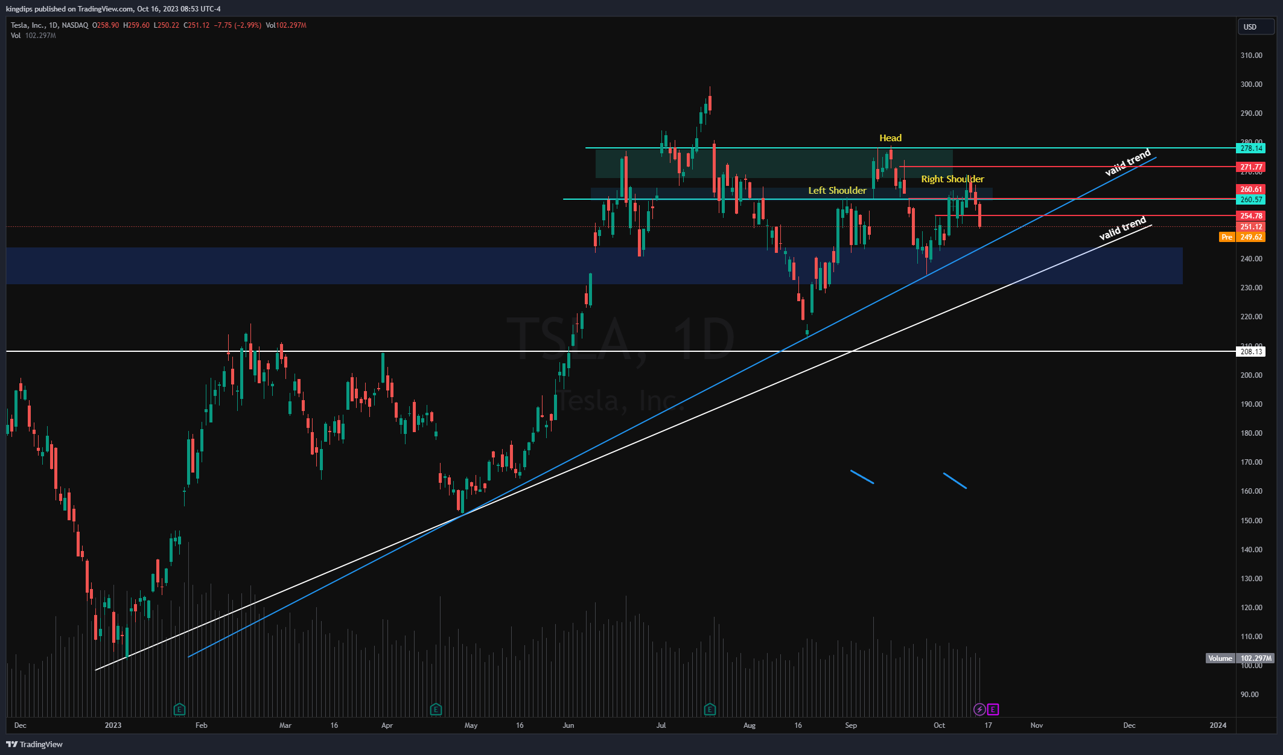This screenshot has height=755, width=1283.
Task: Click the TradingView logo
Action: [x=34, y=744]
